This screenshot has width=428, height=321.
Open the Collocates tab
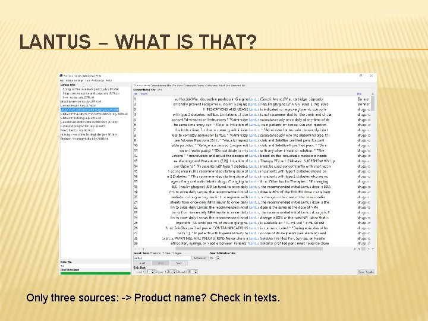(x=212, y=86)
